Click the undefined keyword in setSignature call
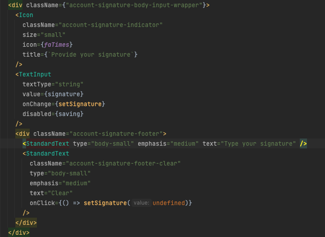325x237 pixels. point(169,203)
